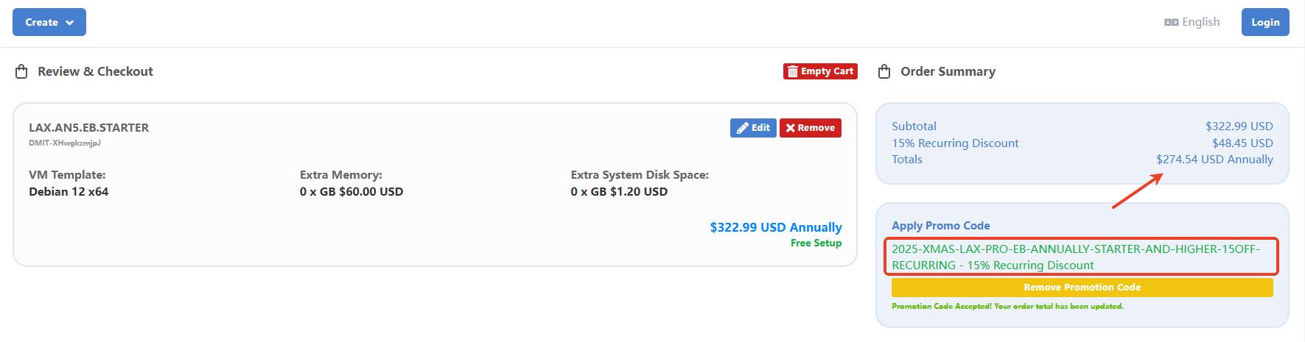
Task: Click the X icon on red Remove button
Action: pyautogui.click(x=790, y=128)
